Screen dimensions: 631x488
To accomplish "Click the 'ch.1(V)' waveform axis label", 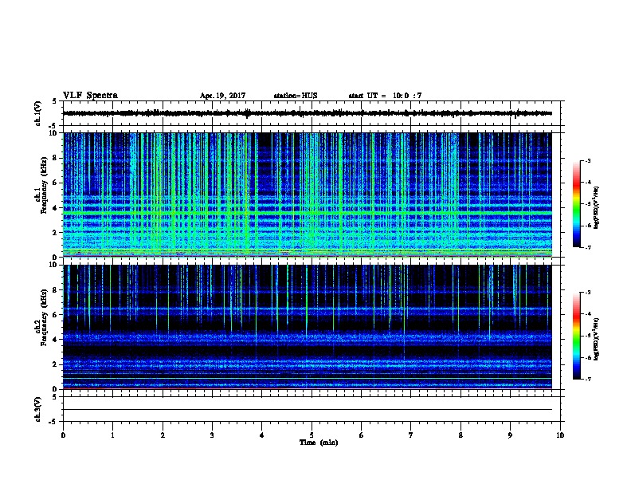I will coord(38,113).
